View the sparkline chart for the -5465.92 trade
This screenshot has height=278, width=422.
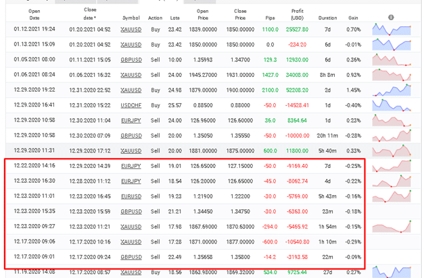pyautogui.click(x=392, y=227)
